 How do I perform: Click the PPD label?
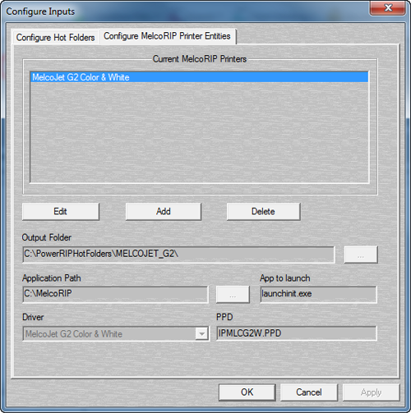224,317
